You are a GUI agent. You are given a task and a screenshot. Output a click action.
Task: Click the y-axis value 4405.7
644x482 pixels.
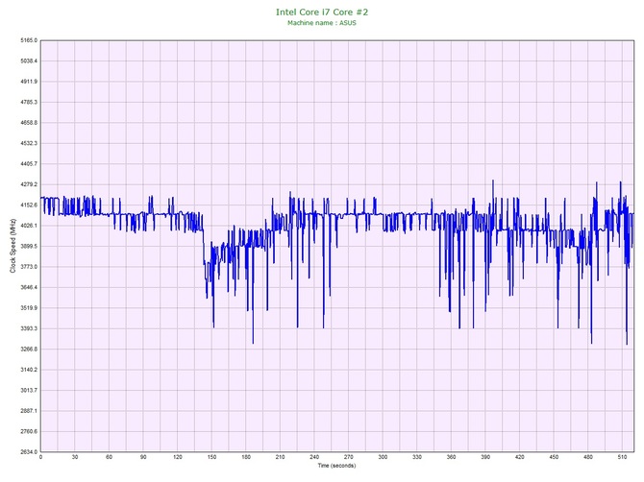29,164
